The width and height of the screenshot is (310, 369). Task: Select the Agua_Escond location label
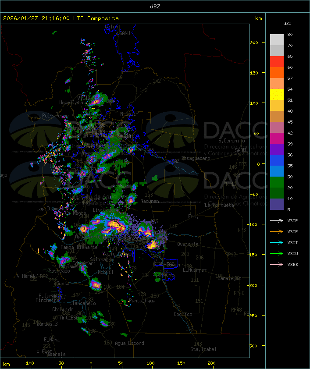(129, 343)
